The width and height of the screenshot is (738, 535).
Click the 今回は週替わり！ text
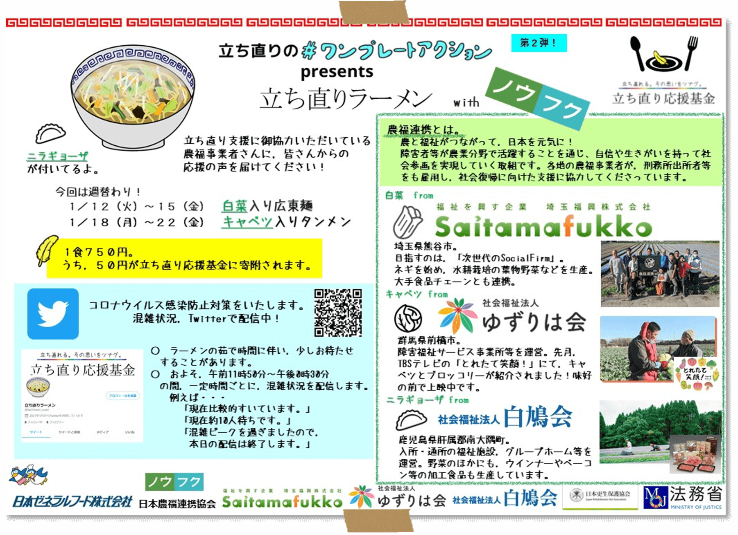[98, 192]
